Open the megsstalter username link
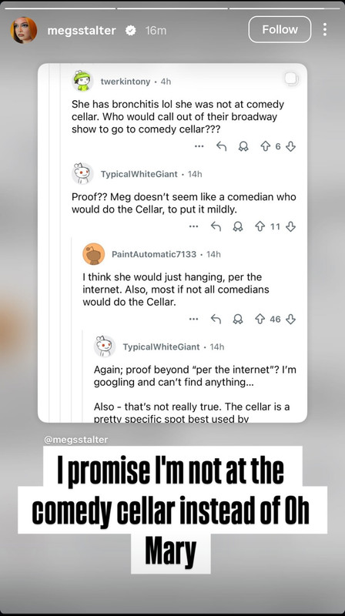This screenshot has width=345, height=616. (x=82, y=31)
